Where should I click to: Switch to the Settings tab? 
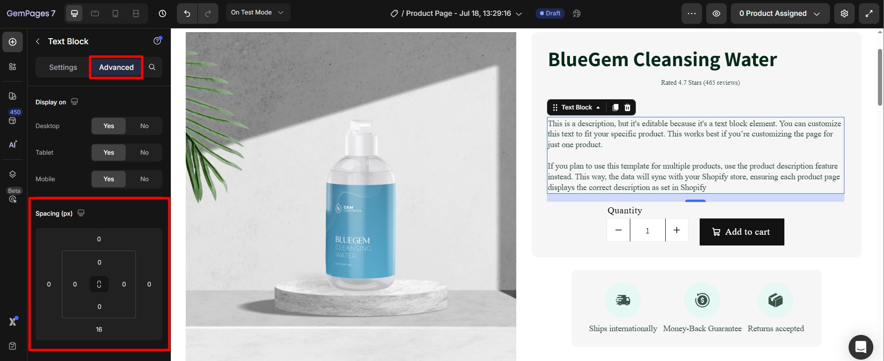coord(63,67)
